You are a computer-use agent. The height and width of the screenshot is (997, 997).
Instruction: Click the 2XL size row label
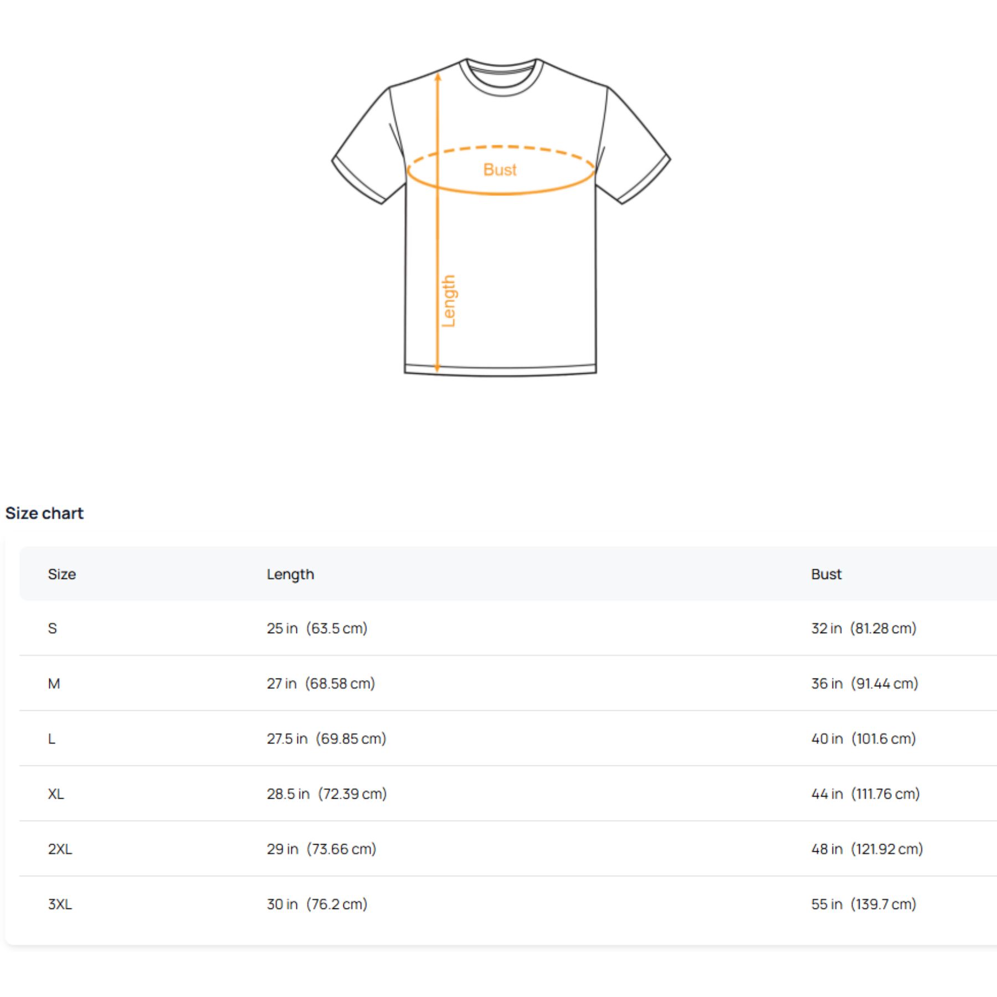coord(60,849)
